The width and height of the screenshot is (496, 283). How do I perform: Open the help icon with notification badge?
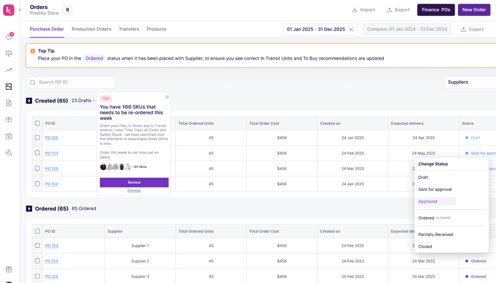click(9, 37)
